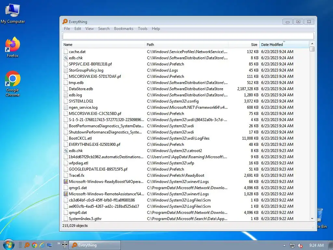
Task: Click the 2,187,328 KB size cell
Action: tap(247, 89)
